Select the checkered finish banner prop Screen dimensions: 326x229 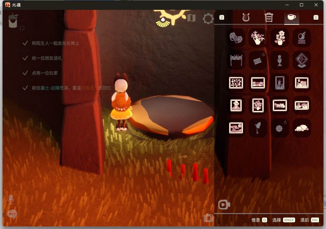coord(236,60)
